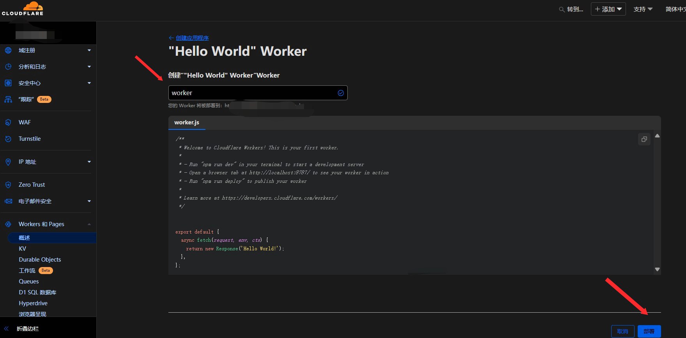This screenshot has width=686, height=338.
Task: Click the analytics and logs clock icon
Action: 8,67
